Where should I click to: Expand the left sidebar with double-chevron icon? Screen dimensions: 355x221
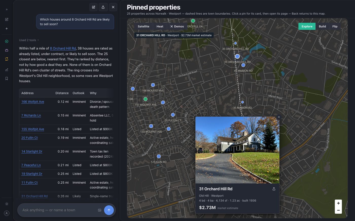point(7,9)
